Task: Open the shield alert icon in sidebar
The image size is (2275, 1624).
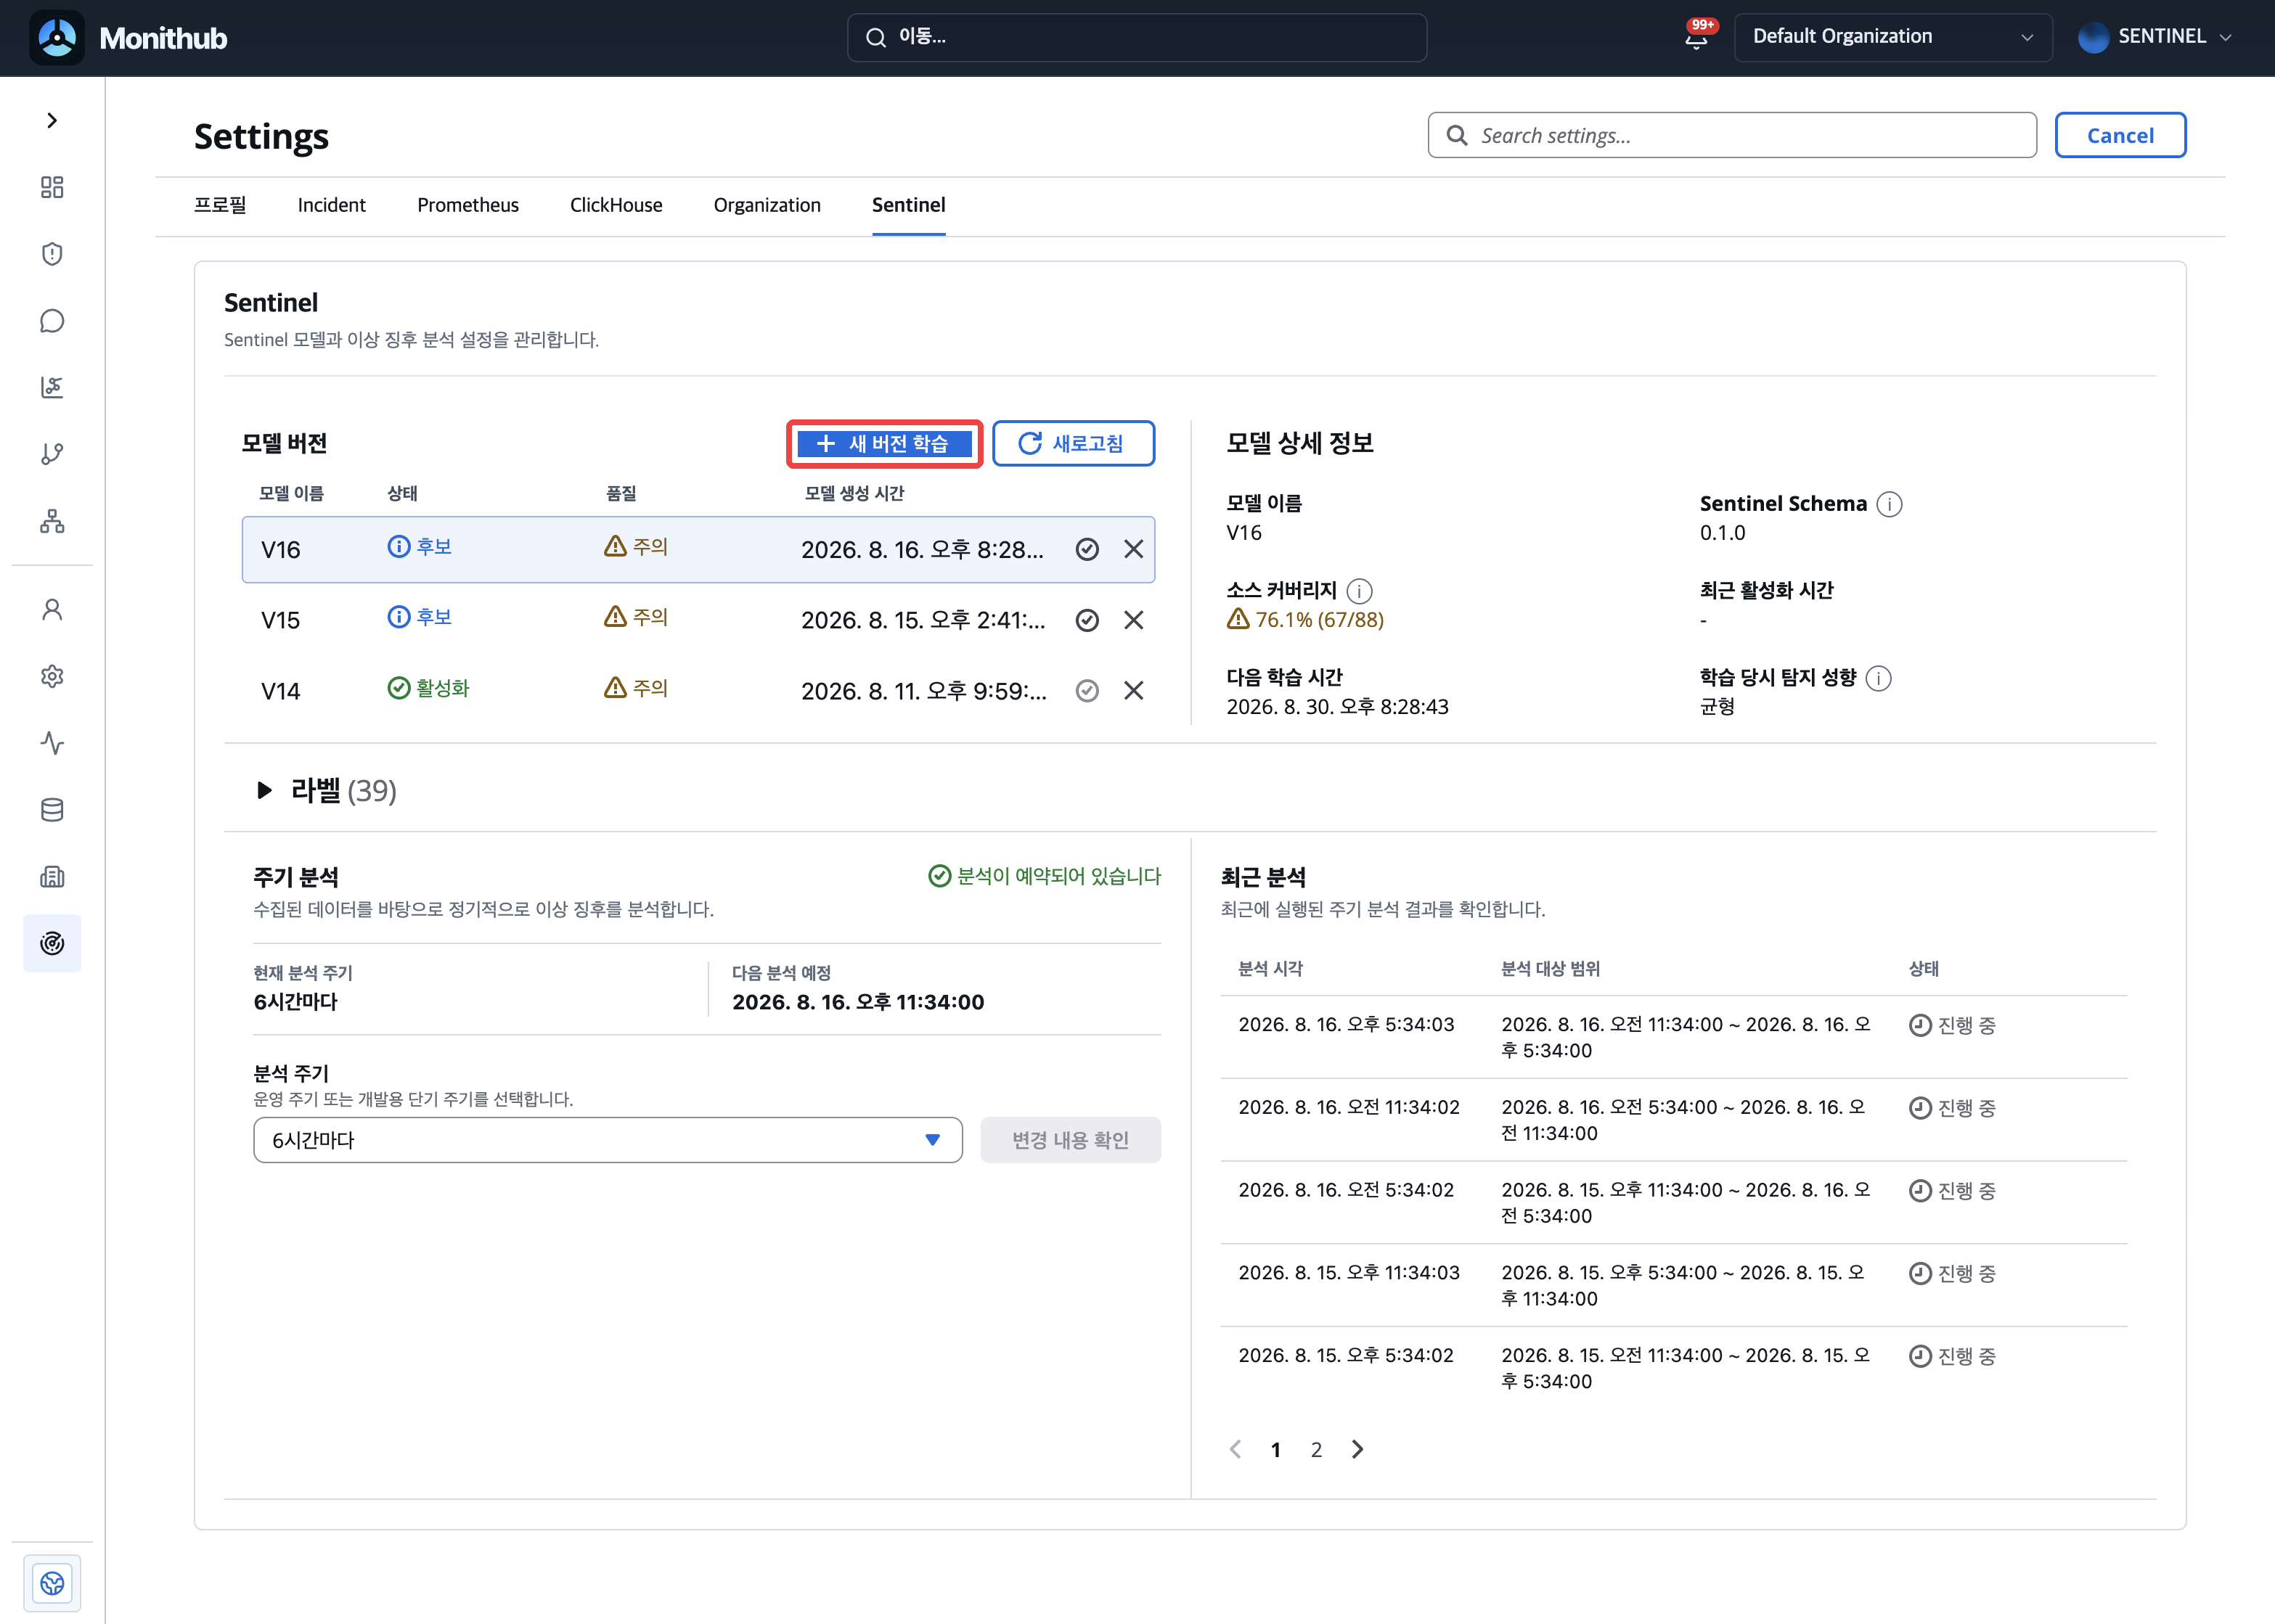Action: (52, 254)
